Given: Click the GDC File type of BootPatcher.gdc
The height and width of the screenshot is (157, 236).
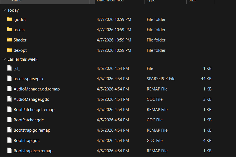Looking at the screenshot, I should point(155,120).
